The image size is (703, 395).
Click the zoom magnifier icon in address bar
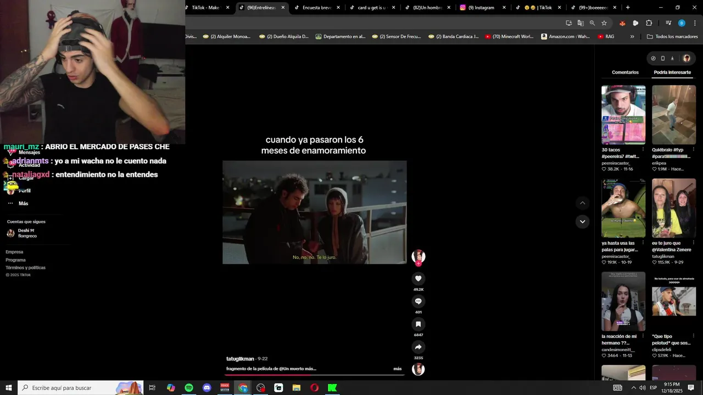592,23
